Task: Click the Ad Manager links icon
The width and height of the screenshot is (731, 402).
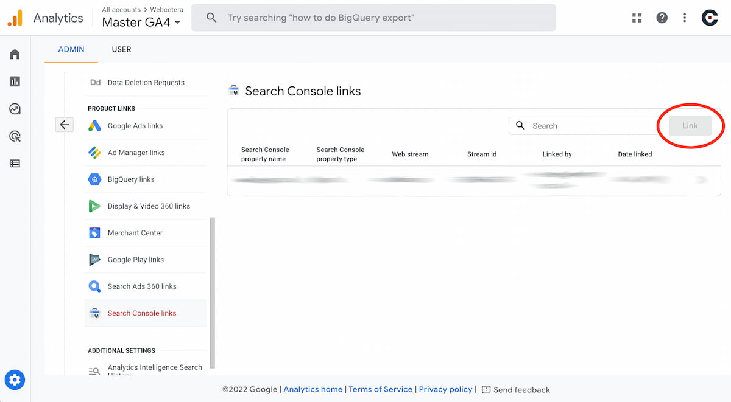Action: [94, 153]
